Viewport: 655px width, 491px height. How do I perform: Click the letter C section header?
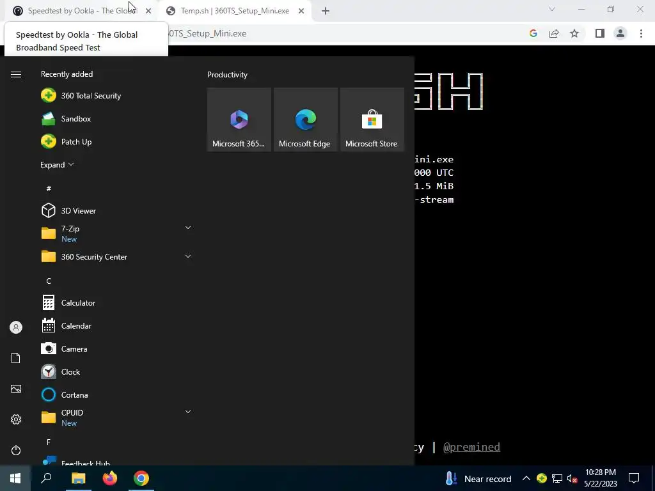pos(49,281)
